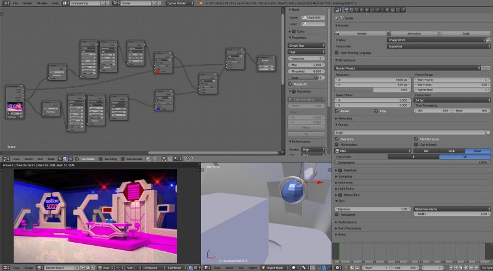Select the shader nodes tree type icon
This screenshot has height=271, width=493.
60,159
